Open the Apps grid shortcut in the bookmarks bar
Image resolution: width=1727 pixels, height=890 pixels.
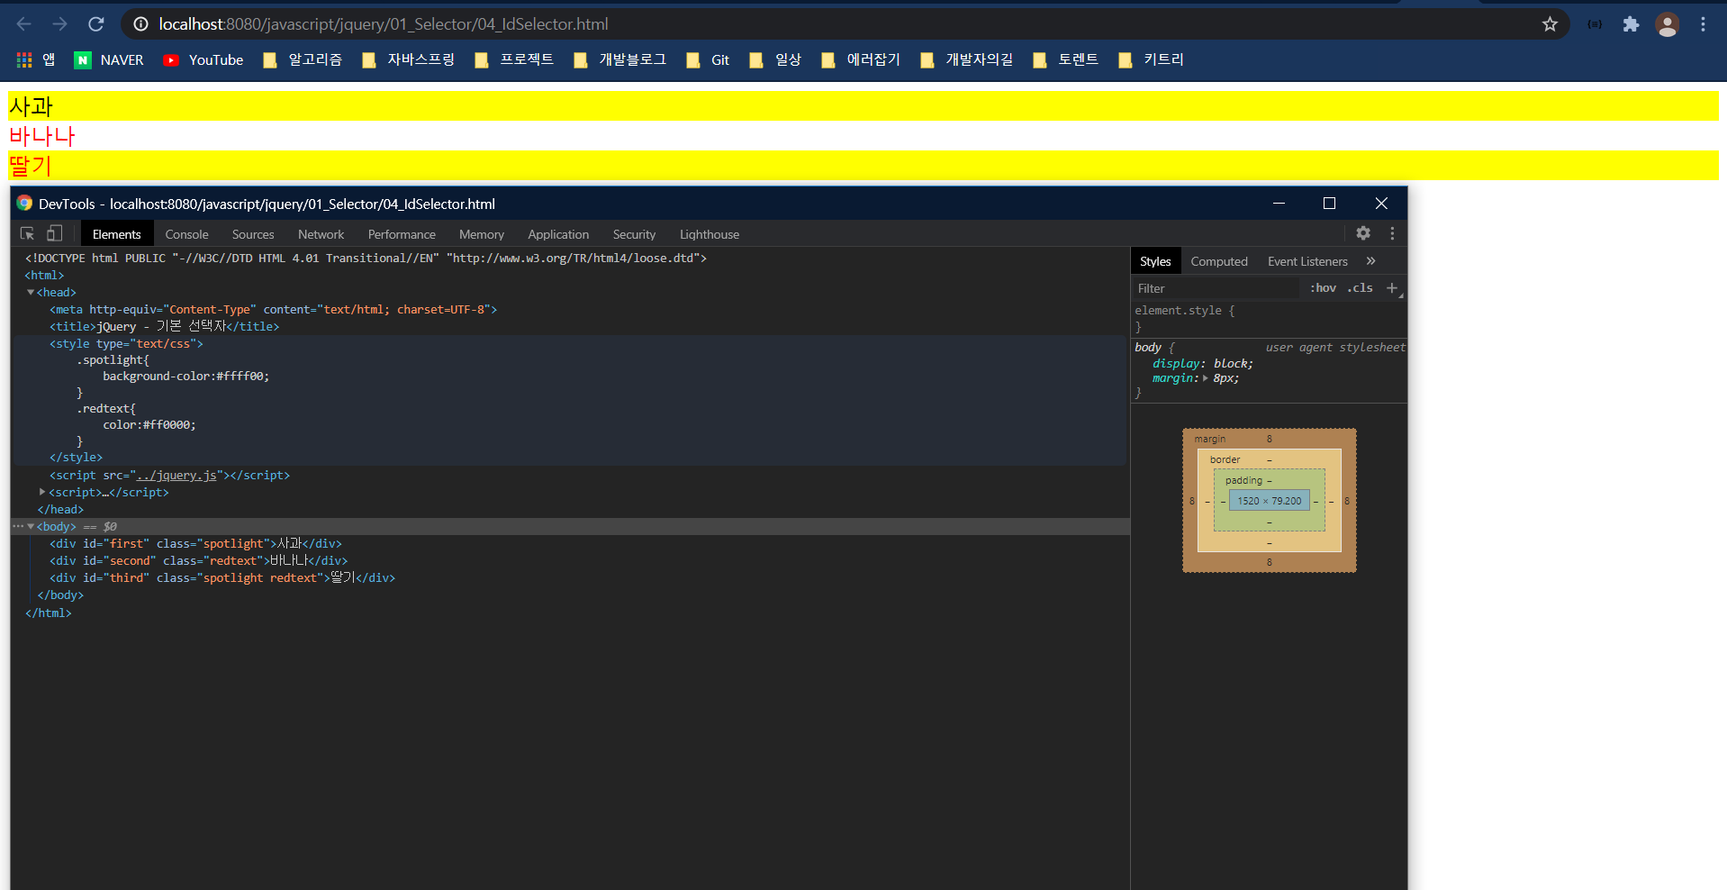point(36,59)
